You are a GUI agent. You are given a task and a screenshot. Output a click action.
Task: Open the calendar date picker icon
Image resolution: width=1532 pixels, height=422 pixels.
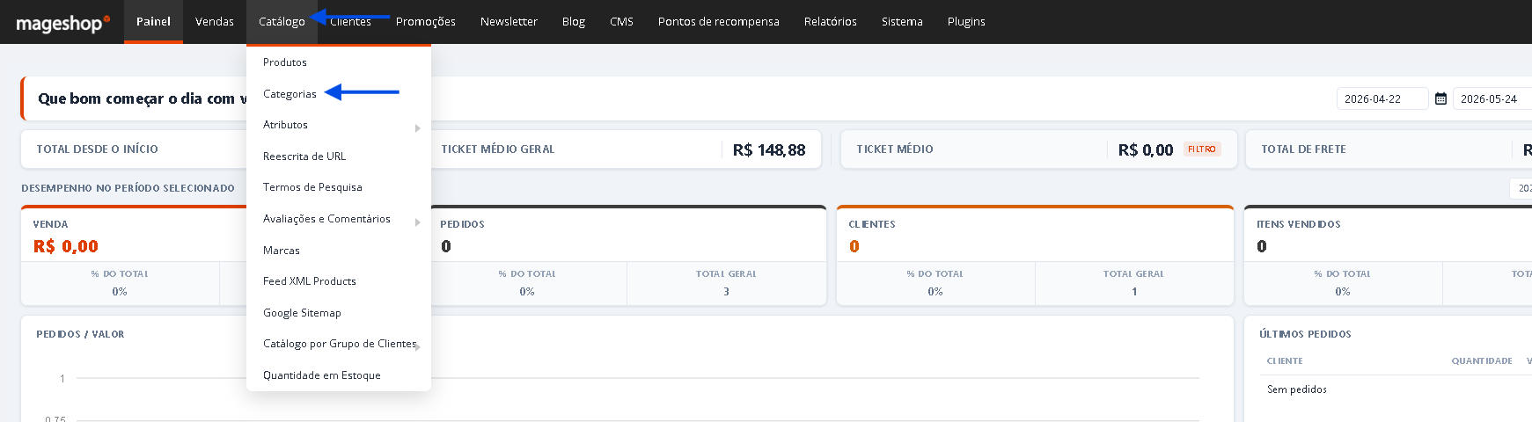coord(1440,98)
